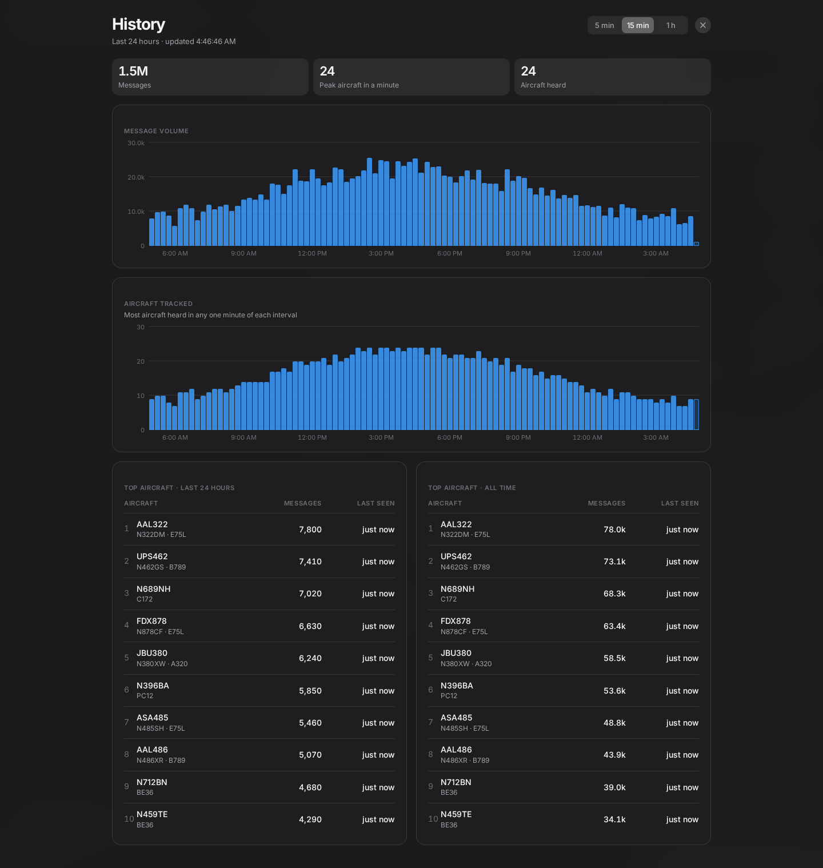Select ASA485 row in the all time table
The width and height of the screenshot is (823, 868).
pos(564,723)
